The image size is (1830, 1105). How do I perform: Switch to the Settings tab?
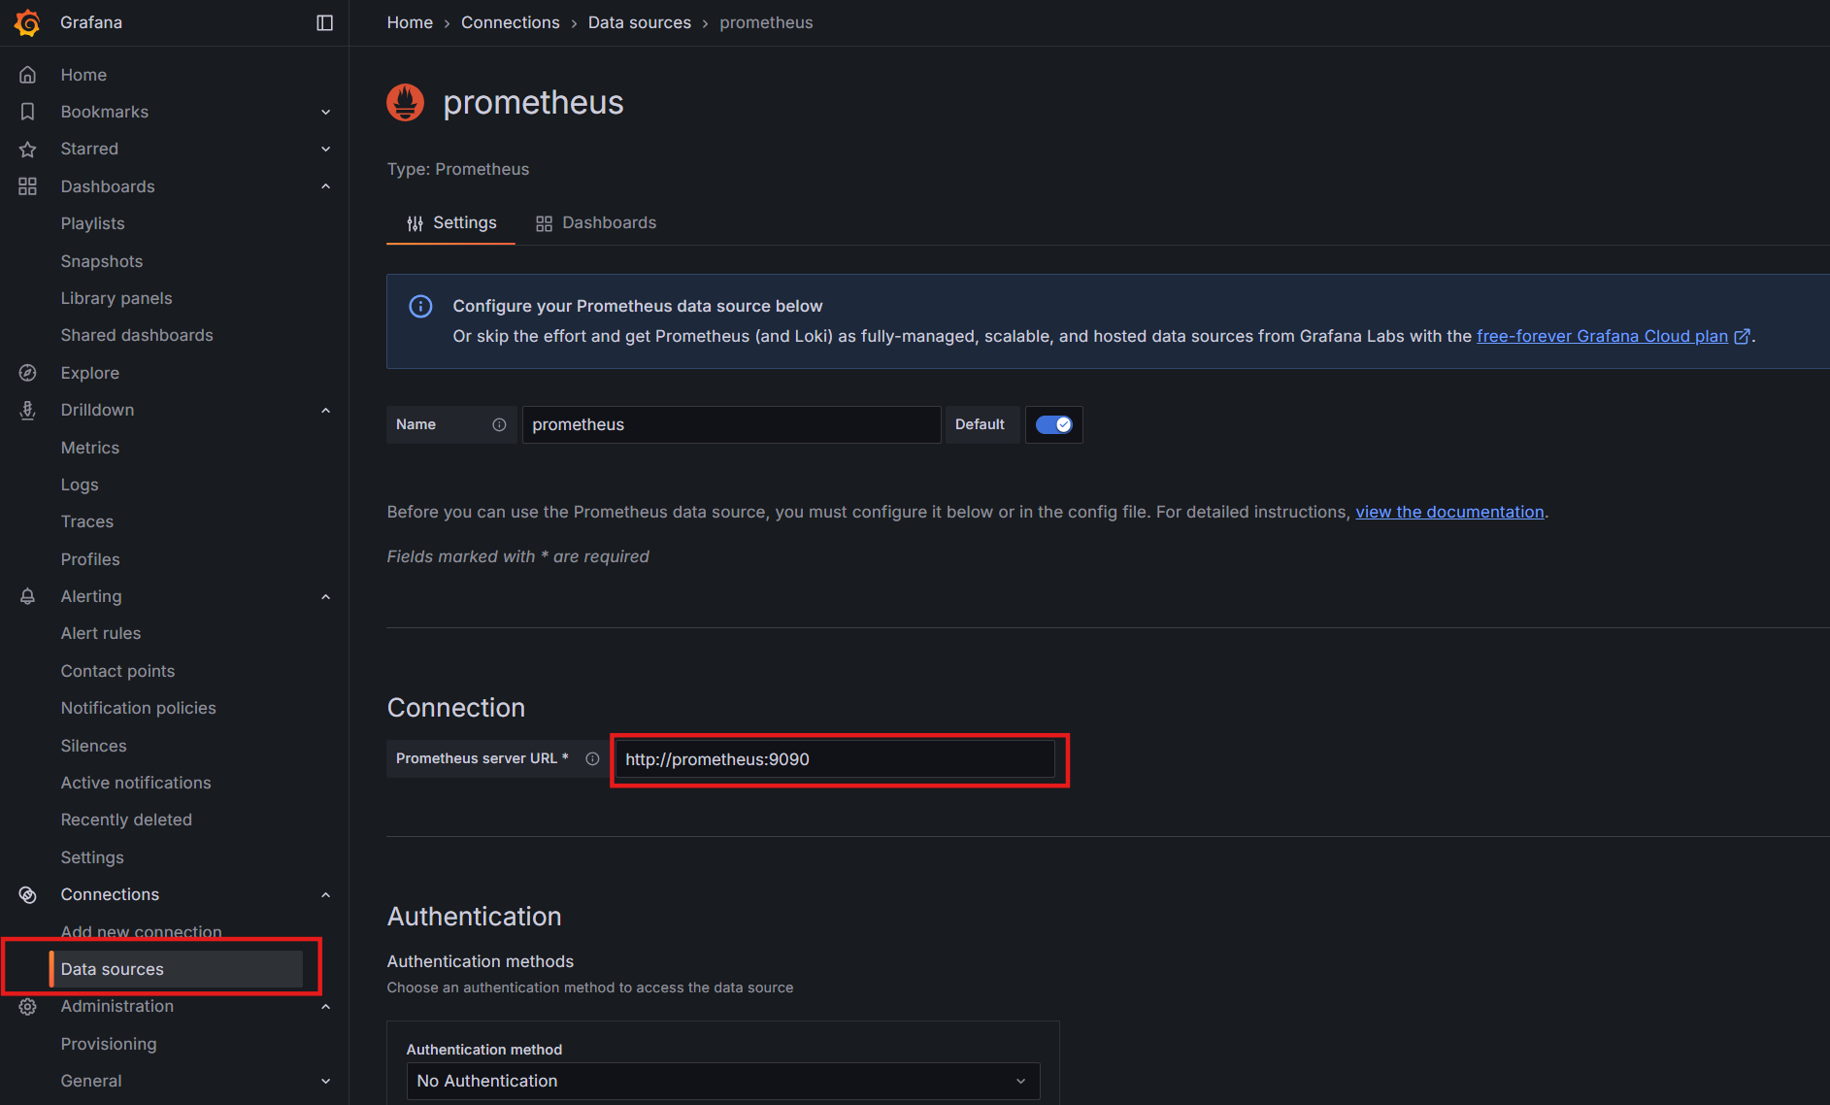451,223
